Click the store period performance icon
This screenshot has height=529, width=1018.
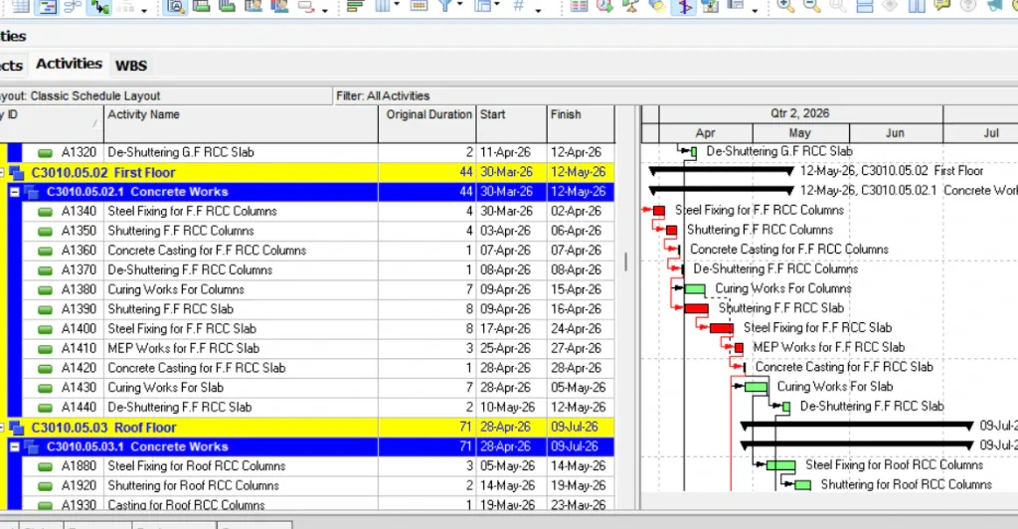(710, 7)
